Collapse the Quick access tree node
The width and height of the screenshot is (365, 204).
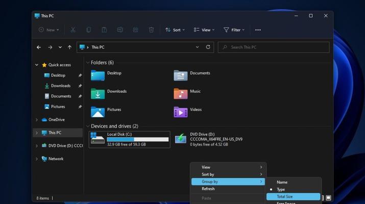point(37,65)
